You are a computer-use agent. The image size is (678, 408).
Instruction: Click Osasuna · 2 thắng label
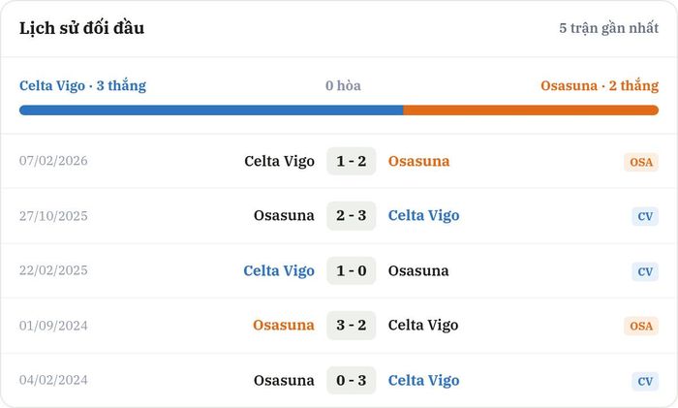pyautogui.click(x=600, y=85)
